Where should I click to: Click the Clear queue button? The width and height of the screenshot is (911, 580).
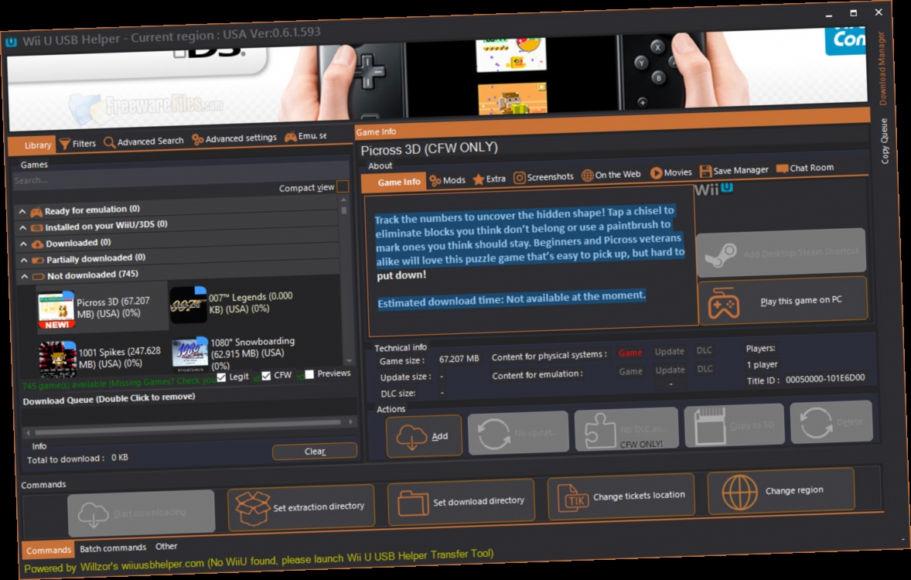pyautogui.click(x=314, y=452)
